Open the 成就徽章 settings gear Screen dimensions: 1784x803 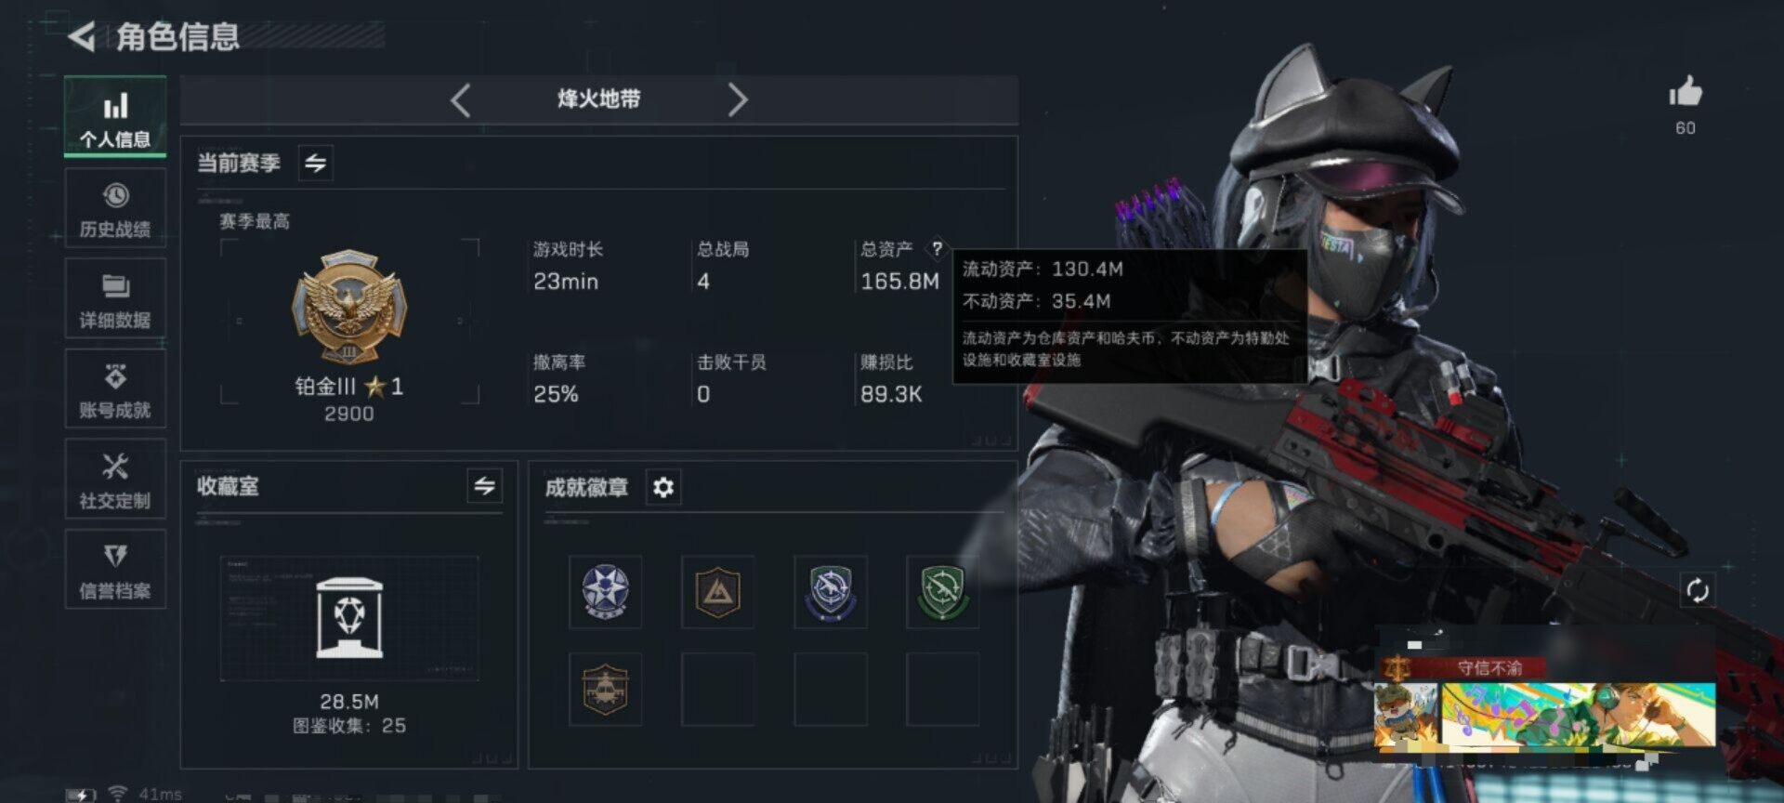662,487
